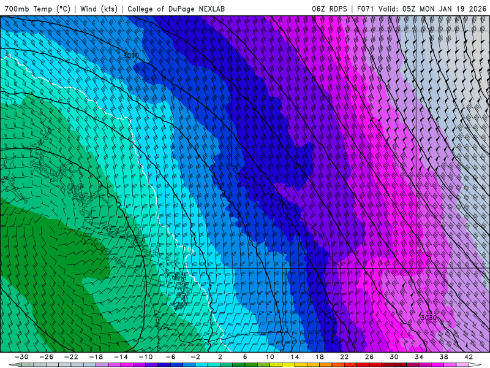Click the -10 color bar label
The image size is (490, 368).
point(146,357)
